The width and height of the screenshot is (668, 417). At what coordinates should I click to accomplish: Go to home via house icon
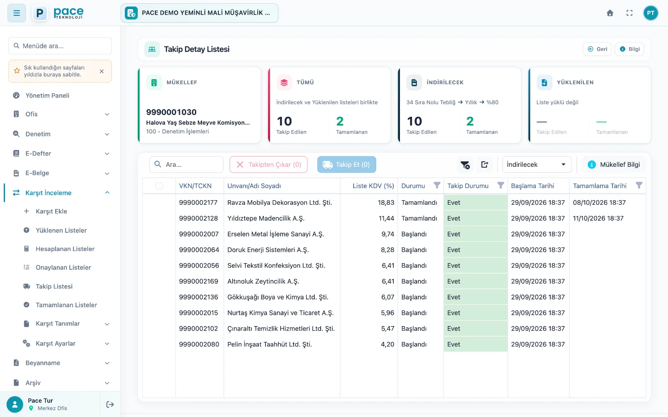[610, 13]
